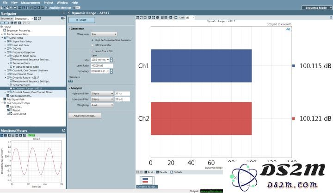Select the last monitor icon before the ON switch
The image size is (333, 193).
pyautogui.click(x=25, y=135)
